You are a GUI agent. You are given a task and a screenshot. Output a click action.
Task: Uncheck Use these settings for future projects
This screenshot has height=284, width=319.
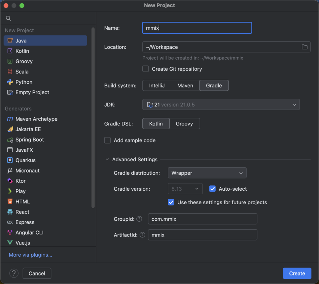point(171,202)
